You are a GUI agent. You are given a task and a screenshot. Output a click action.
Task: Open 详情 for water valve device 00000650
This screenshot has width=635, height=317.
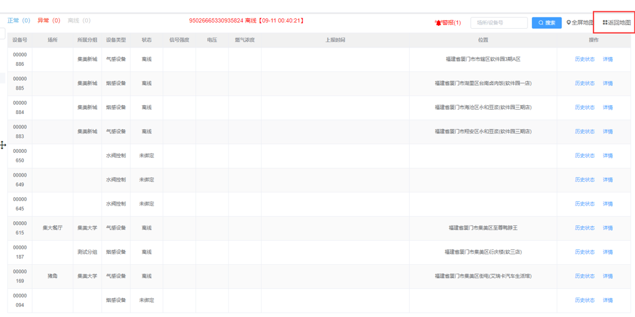(x=607, y=156)
